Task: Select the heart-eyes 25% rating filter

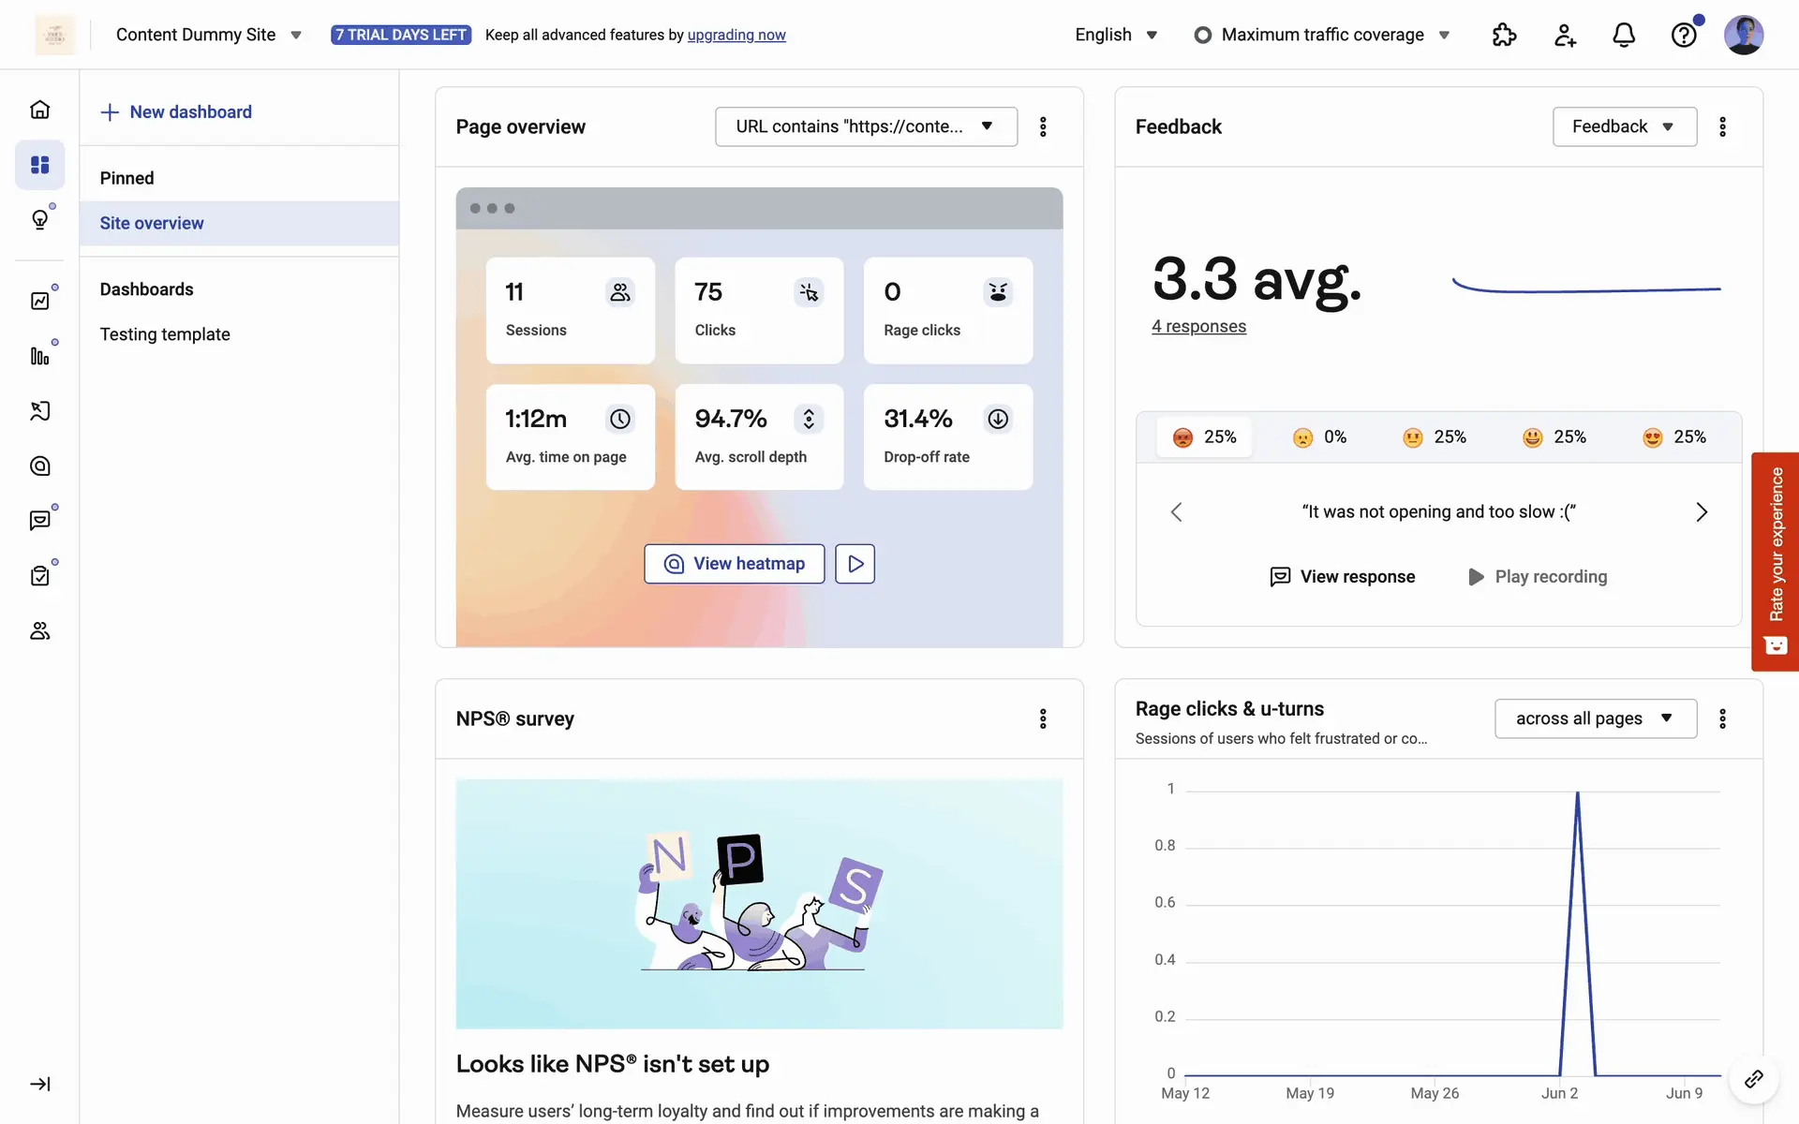Action: [x=1673, y=437]
